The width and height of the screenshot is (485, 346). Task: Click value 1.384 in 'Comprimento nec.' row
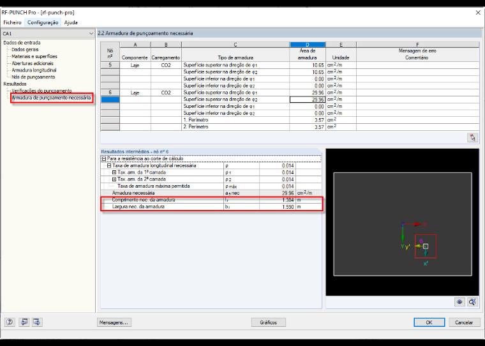[x=278, y=200]
